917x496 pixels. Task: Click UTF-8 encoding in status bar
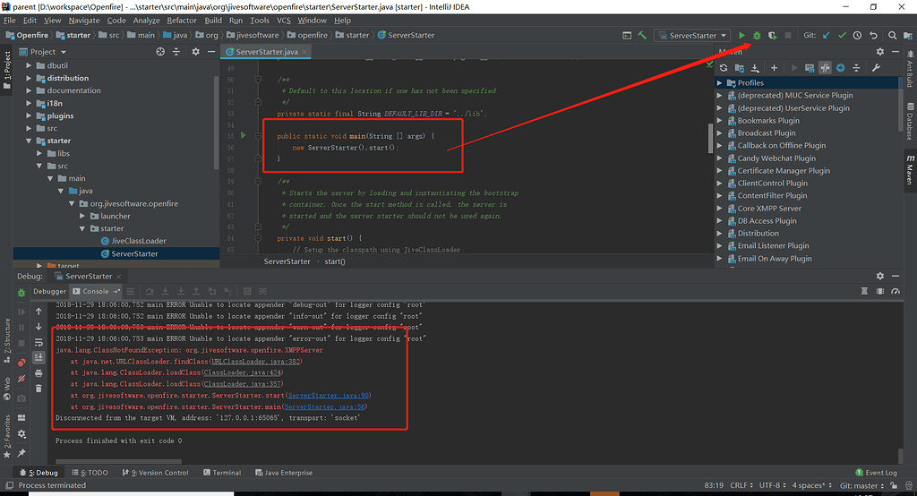click(773, 485)
